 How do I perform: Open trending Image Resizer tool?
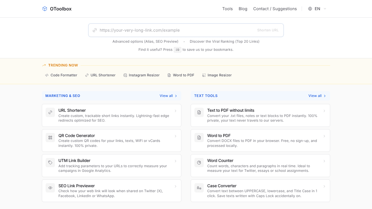click(x=217, y=75)
